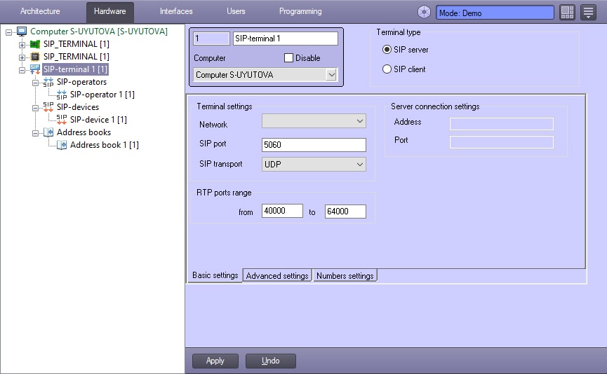Screen dimensions: 607x374
Task: Click the SIP-operators folder icon
Action: point(48,82)
